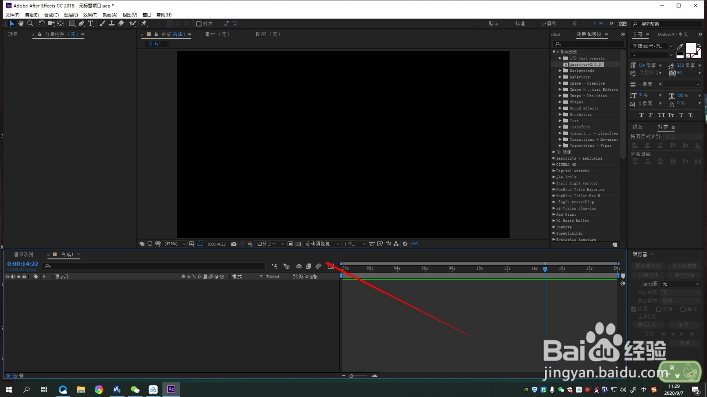
Task: Switch to 小屏幕 workspace
Action: [549, 24]
